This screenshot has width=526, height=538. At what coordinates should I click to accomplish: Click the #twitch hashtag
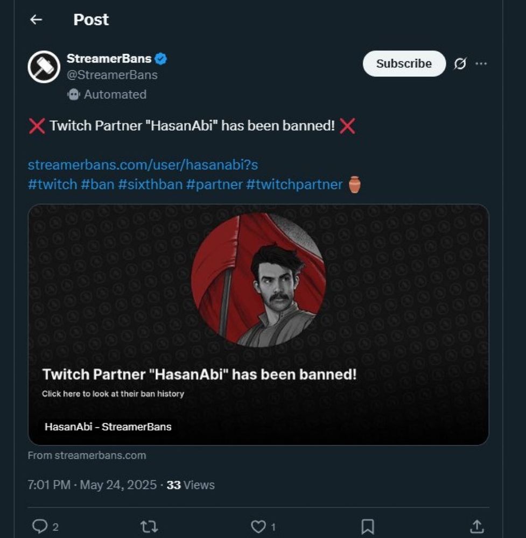click(x=53, y=185)
